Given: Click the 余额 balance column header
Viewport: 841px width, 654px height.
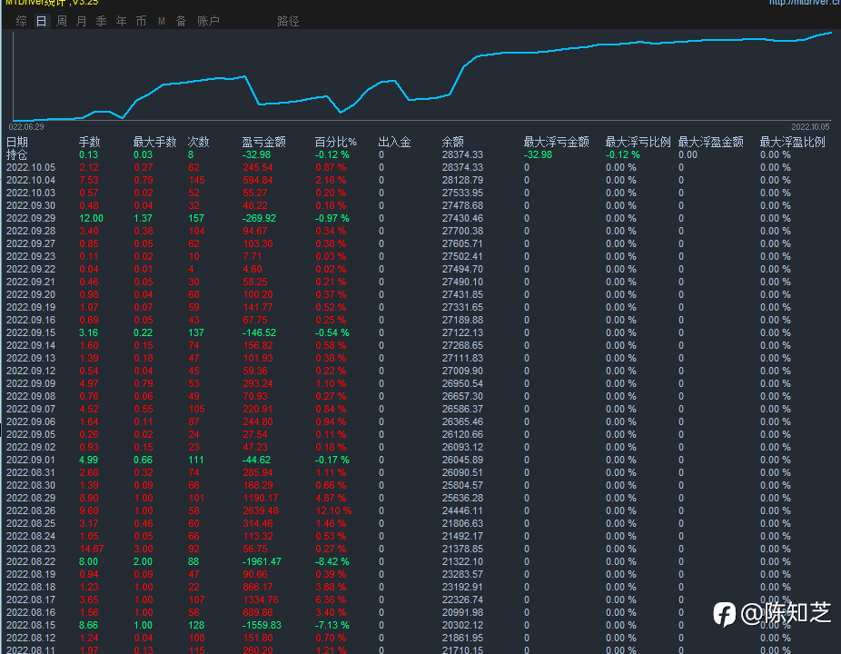Looking at the screenshot, I should point(453,142).
